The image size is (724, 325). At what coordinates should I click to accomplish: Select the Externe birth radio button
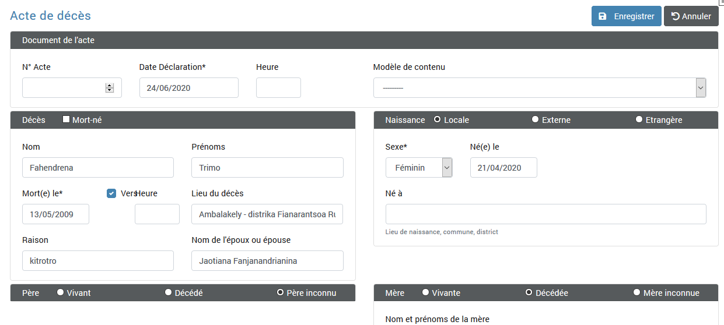click(x=535, y=119)
